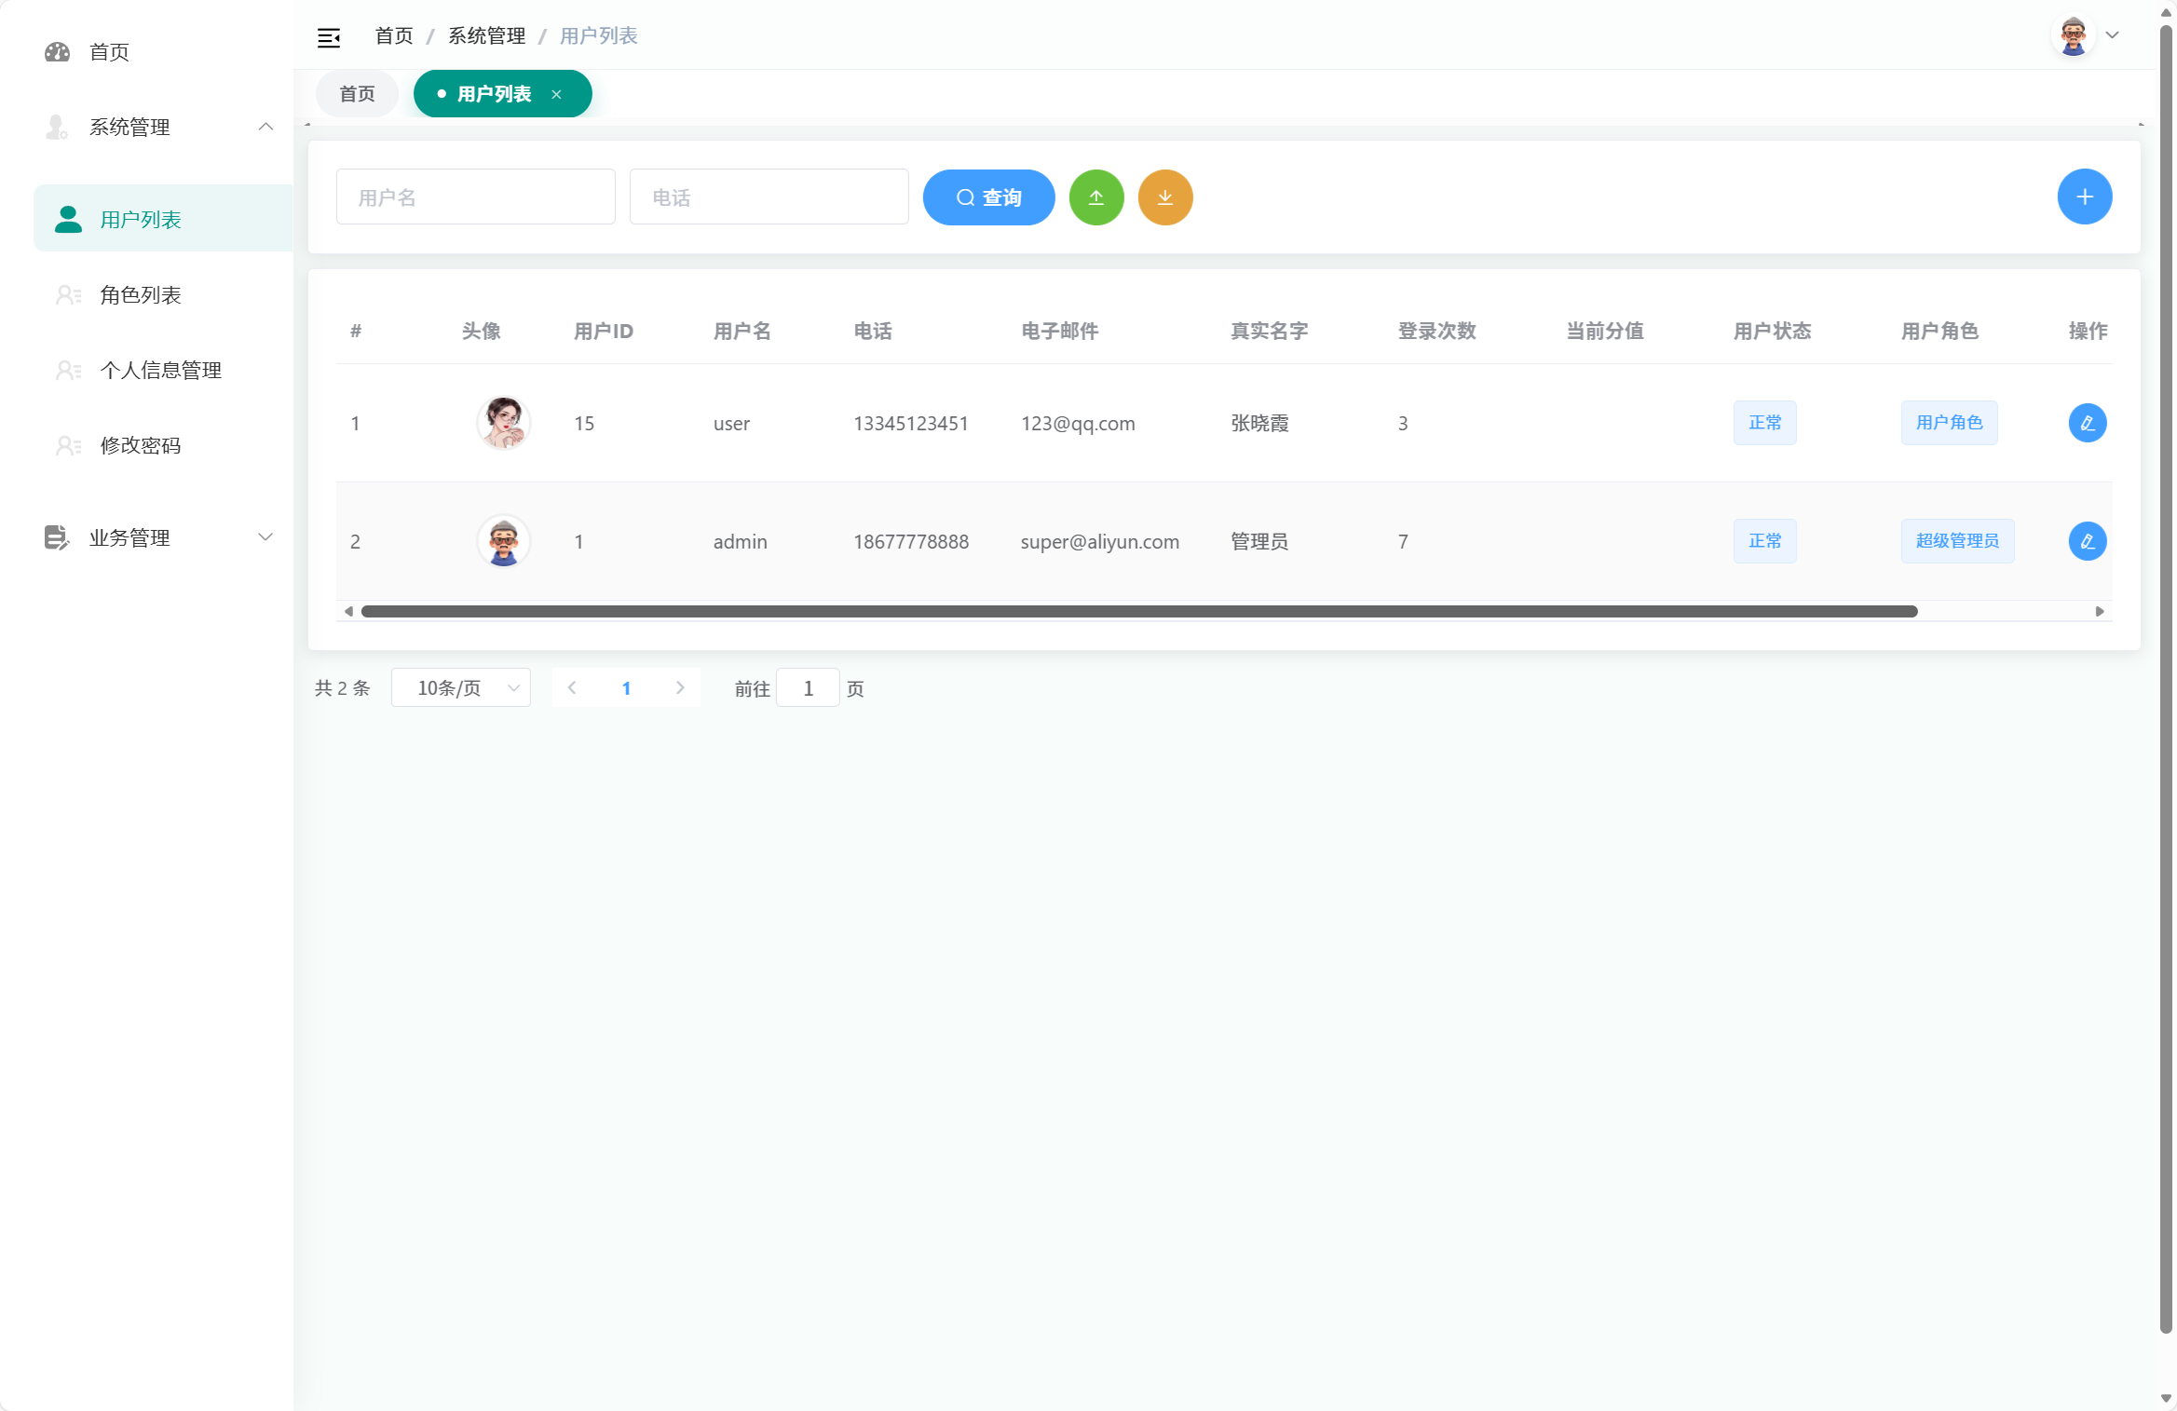Screen dimensions: 2177x1411
Task: Open 修改密码 in the sidebar
Action: [141, 445]
